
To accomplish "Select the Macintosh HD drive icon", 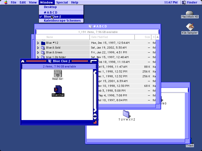I will 190,13.
